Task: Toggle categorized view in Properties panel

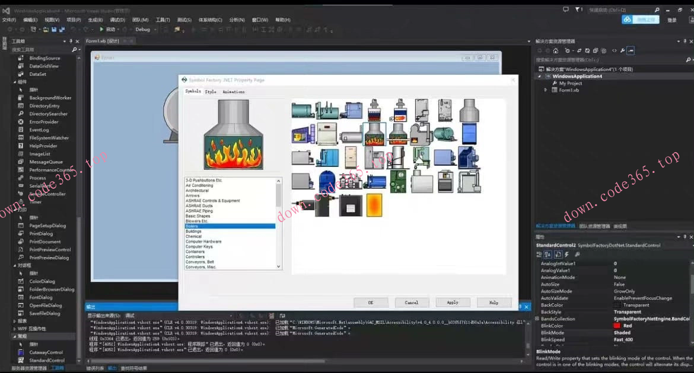Action: tap(540, 255)
